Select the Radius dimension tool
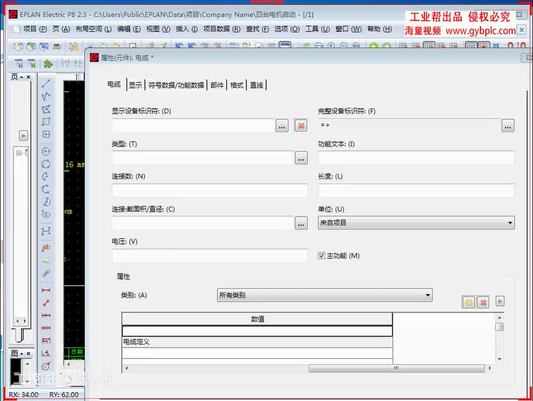This screenshot has height=401, width=533. (x=46, y=366)
